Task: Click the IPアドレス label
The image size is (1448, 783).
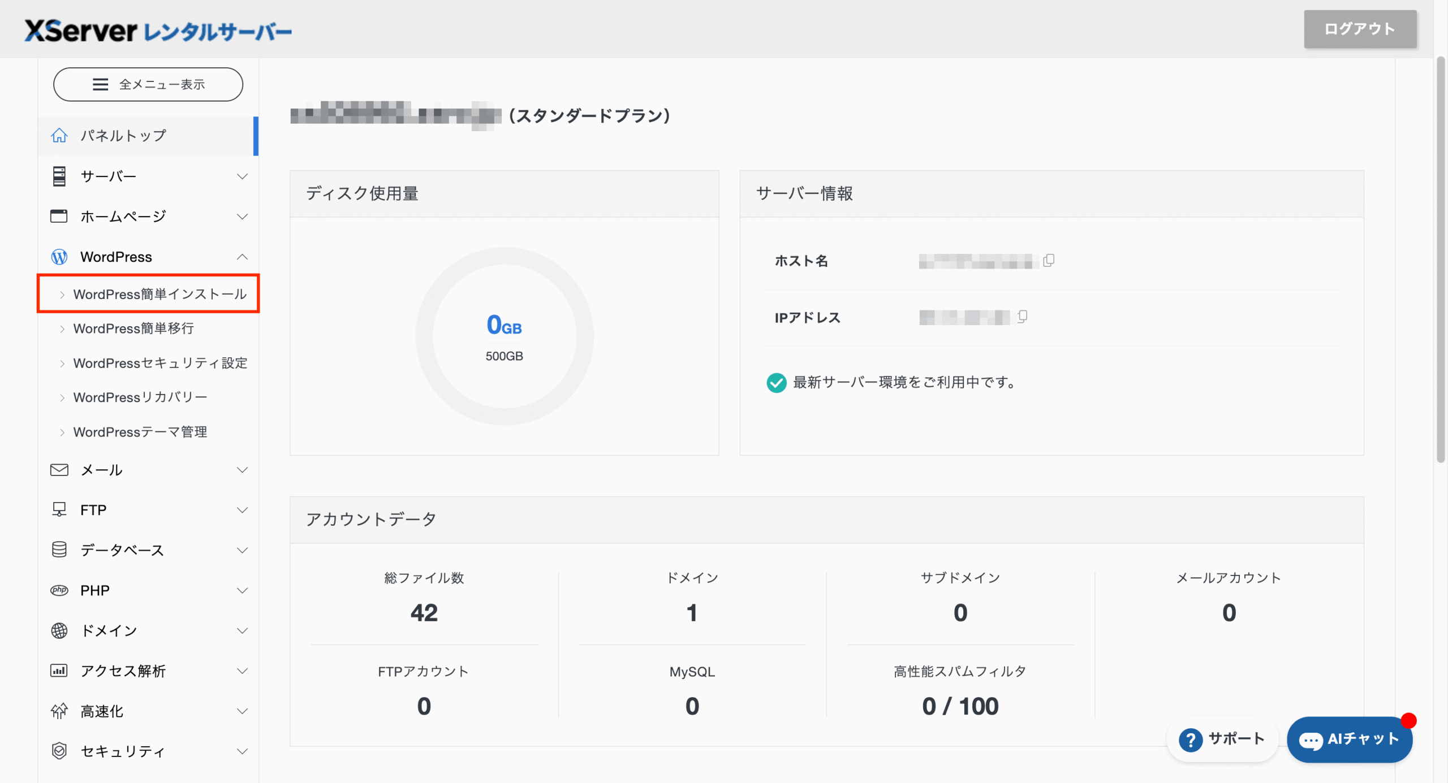Action: click(808, 318)
